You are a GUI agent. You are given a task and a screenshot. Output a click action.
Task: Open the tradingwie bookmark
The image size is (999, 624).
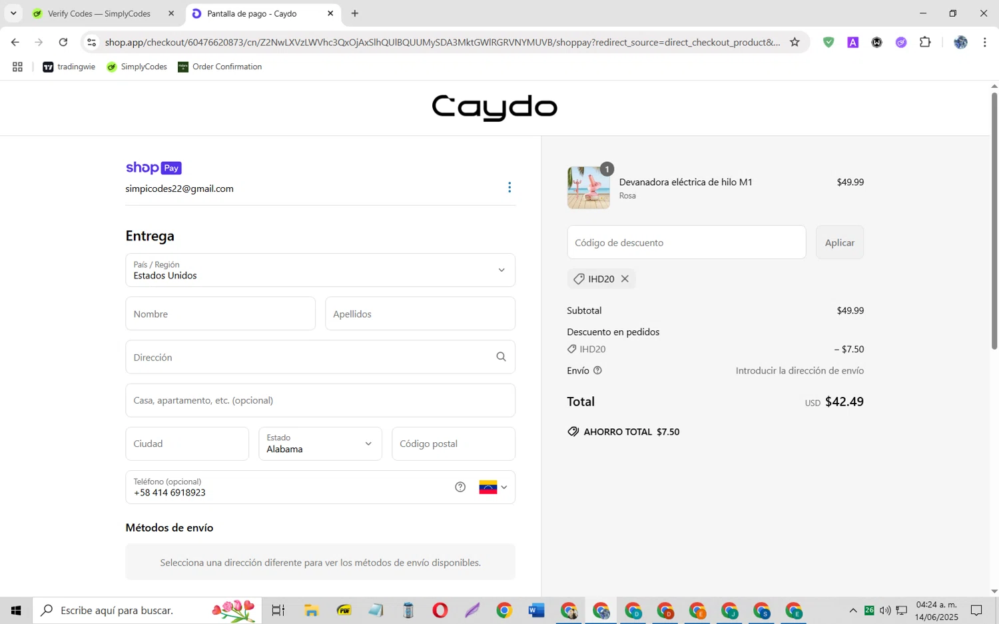tap(69, 67)
